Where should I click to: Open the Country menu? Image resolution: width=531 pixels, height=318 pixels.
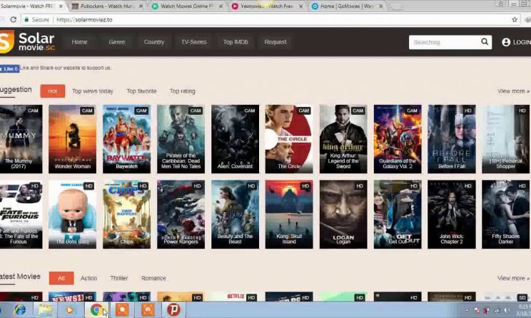154,42
